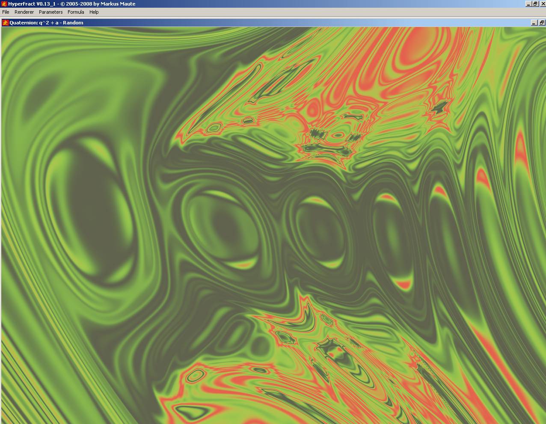
Task: Click the HyperFract main title bar text
Action: click(72, 4)
